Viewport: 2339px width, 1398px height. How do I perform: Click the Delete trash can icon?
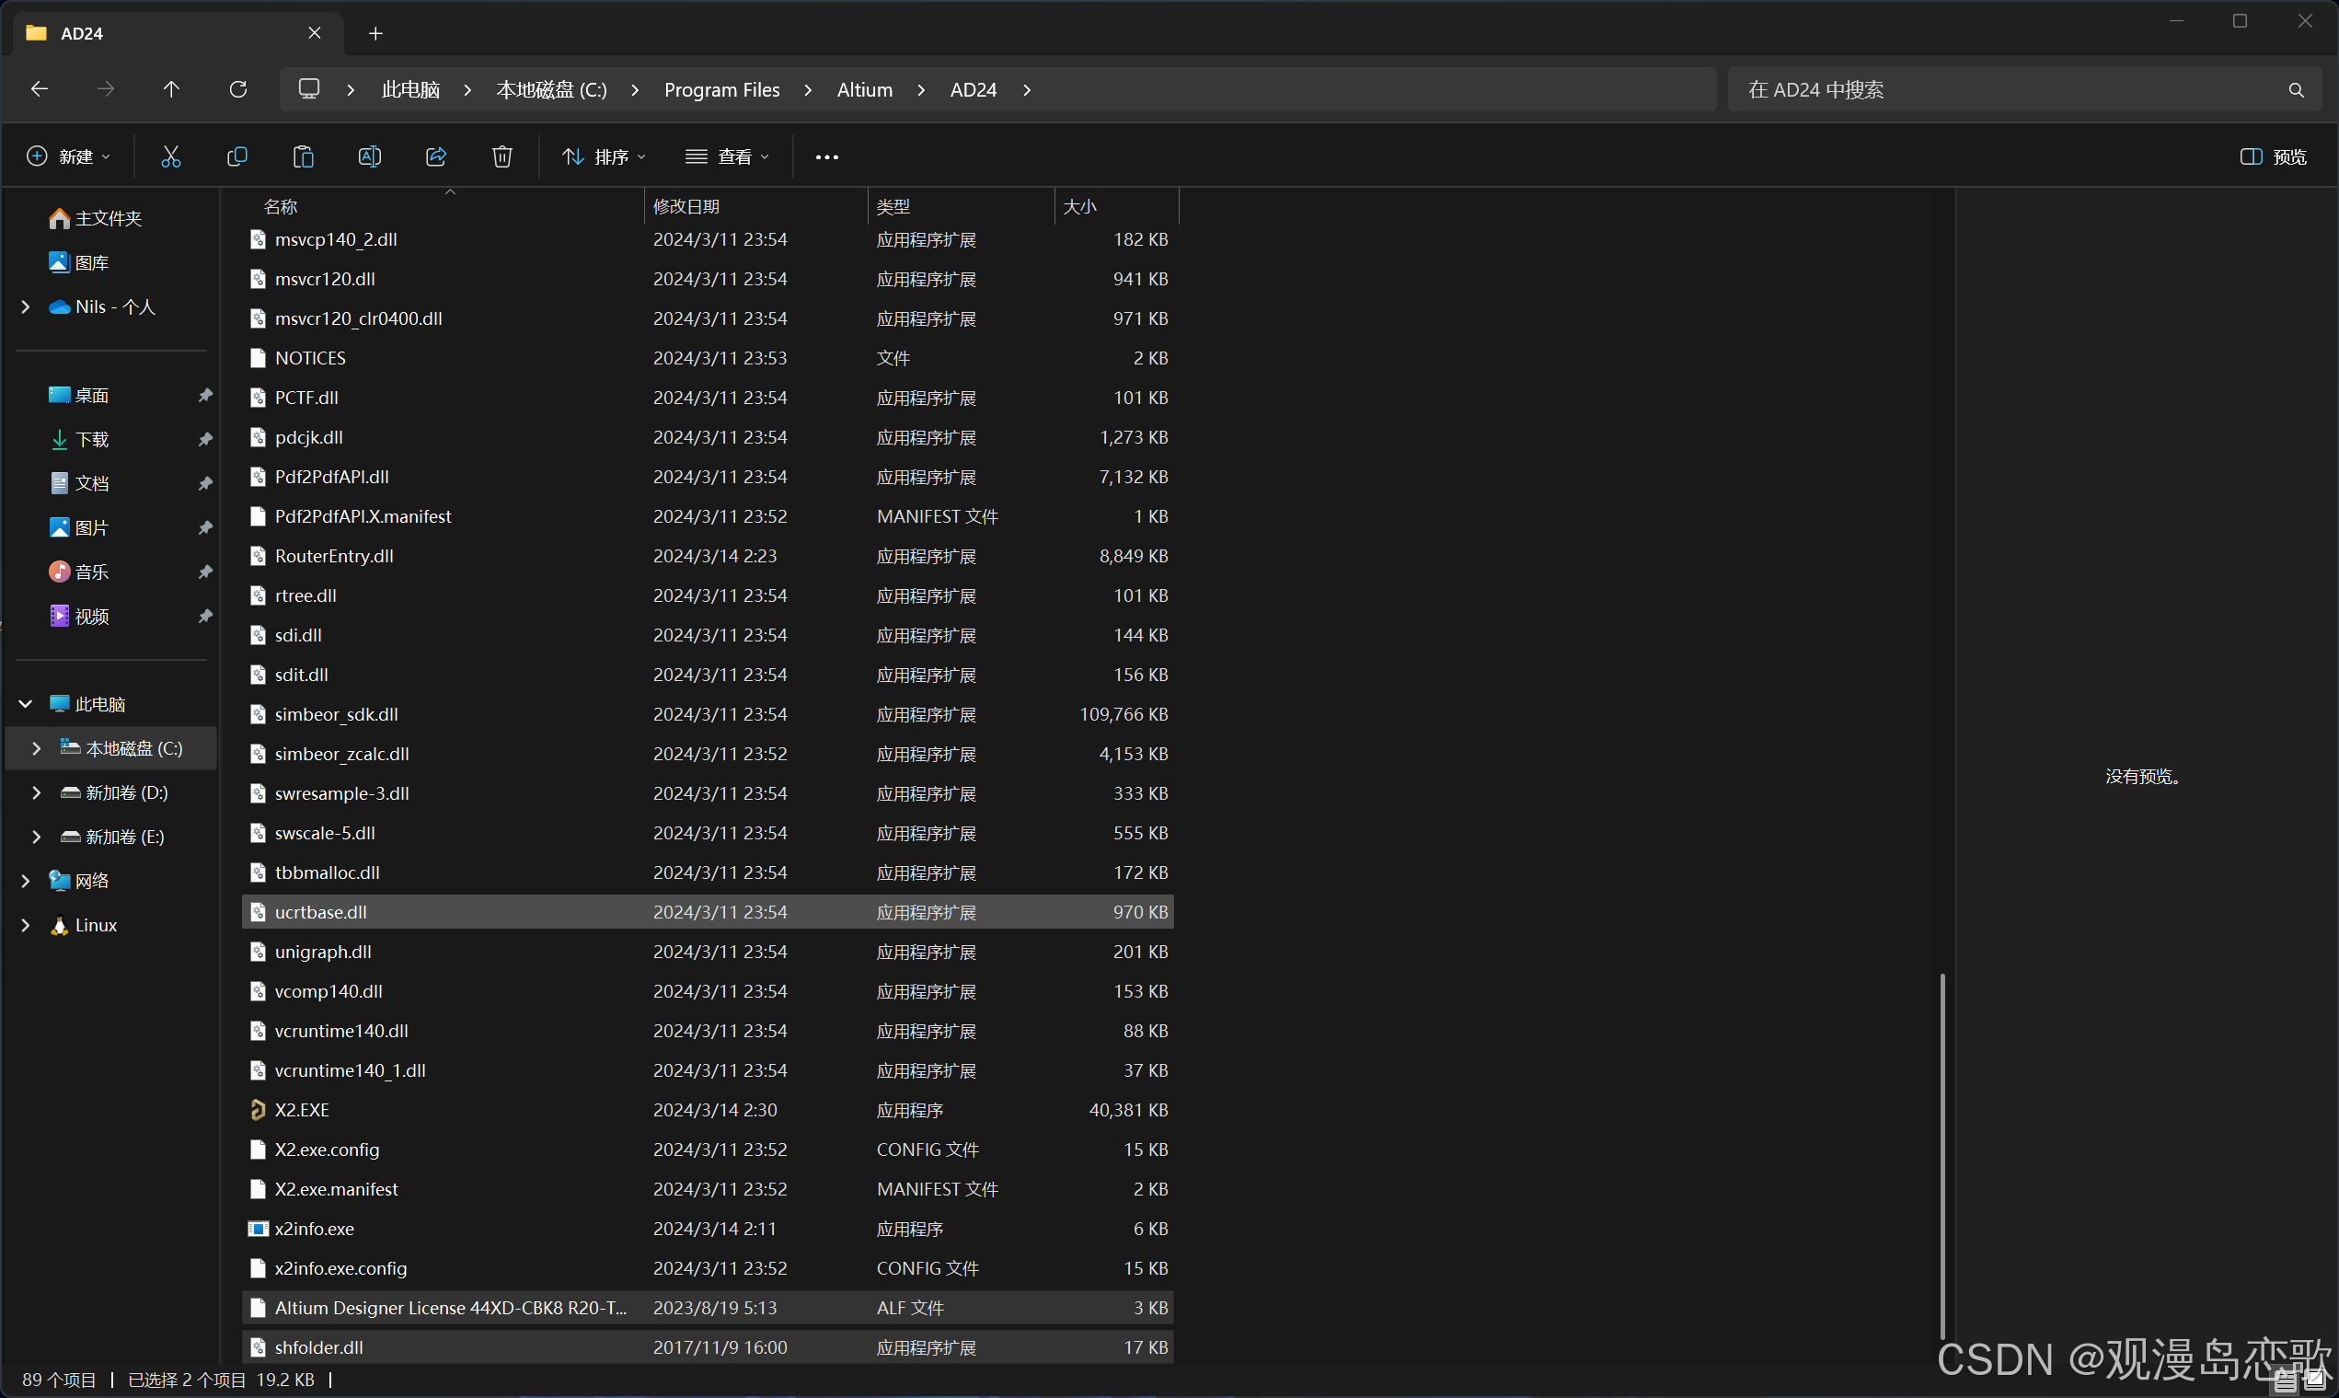point(501,156)
